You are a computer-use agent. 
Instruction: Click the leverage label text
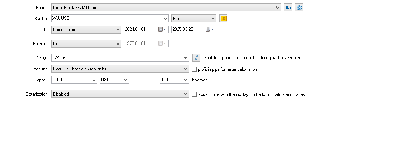pyautogui.click(x=200, y=80)
